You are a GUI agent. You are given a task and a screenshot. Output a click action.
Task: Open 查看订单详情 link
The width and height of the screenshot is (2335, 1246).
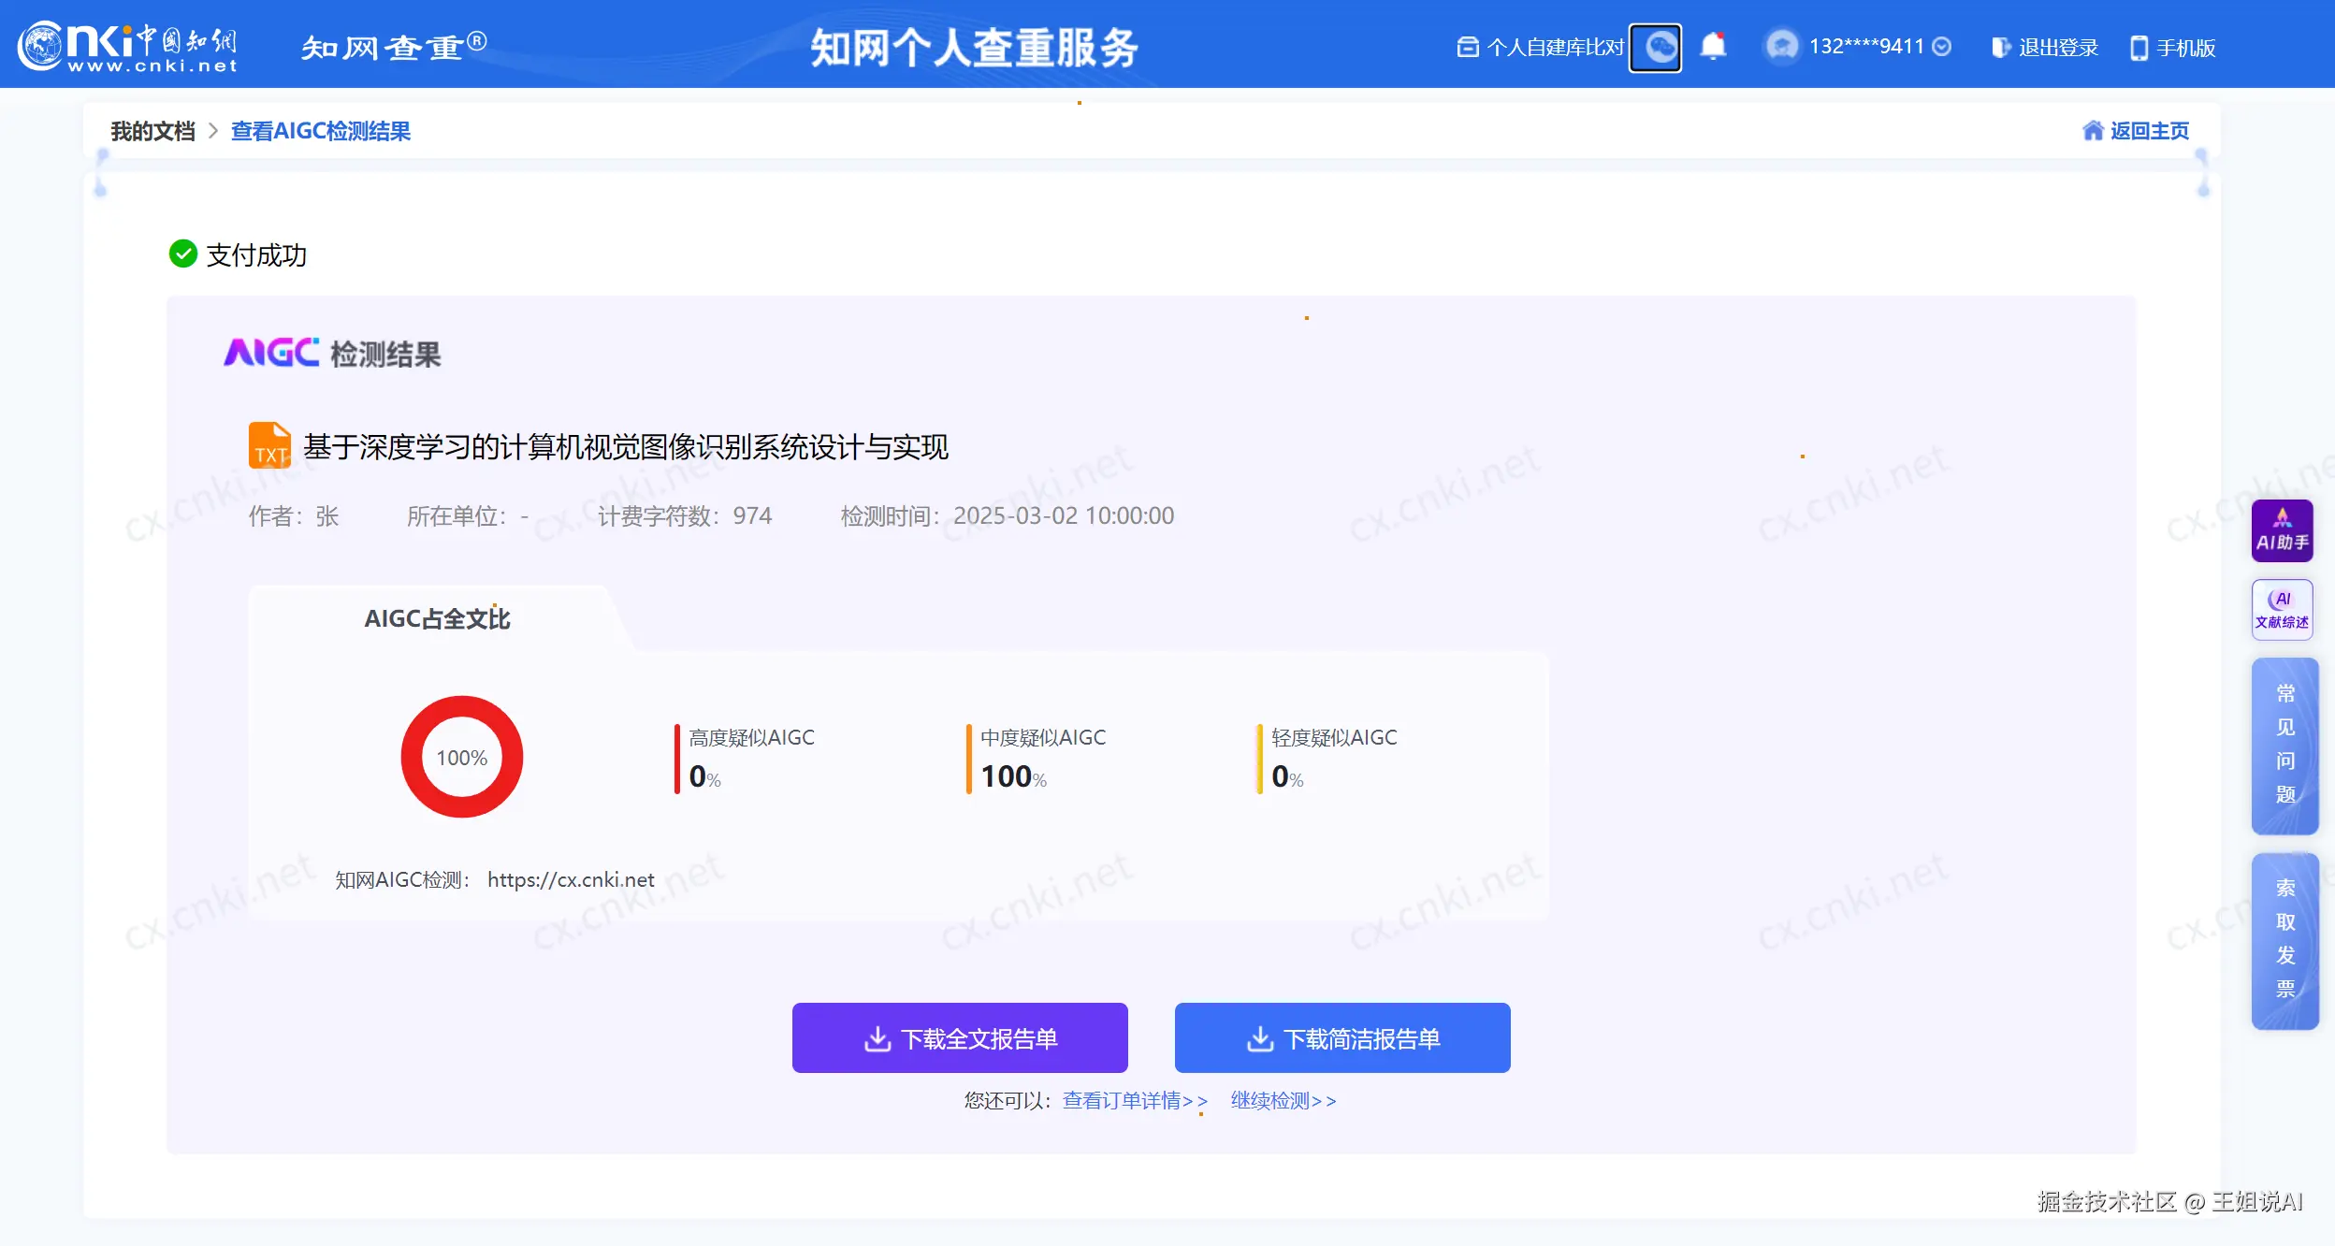(x=1134, y=1101)
